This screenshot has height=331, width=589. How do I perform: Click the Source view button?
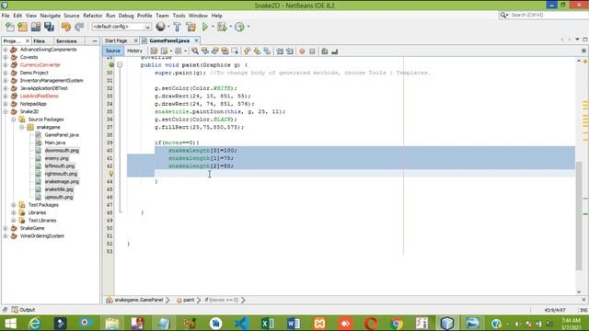tap(112, 51)
